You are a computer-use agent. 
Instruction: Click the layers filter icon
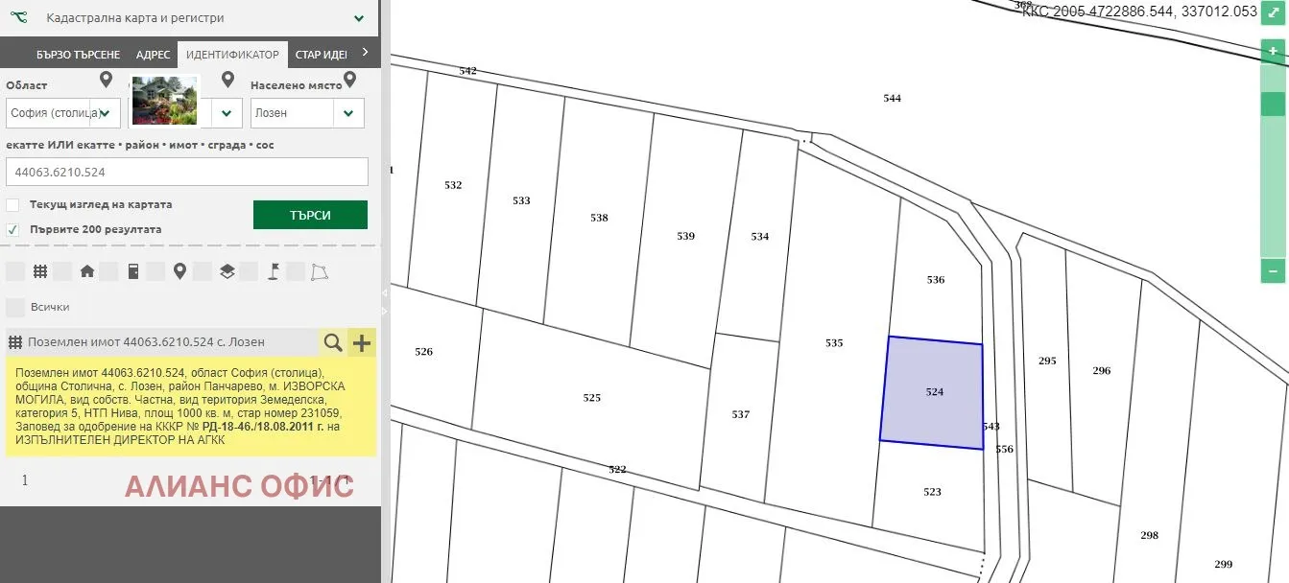pyautogui.click(x=227, y=271)
